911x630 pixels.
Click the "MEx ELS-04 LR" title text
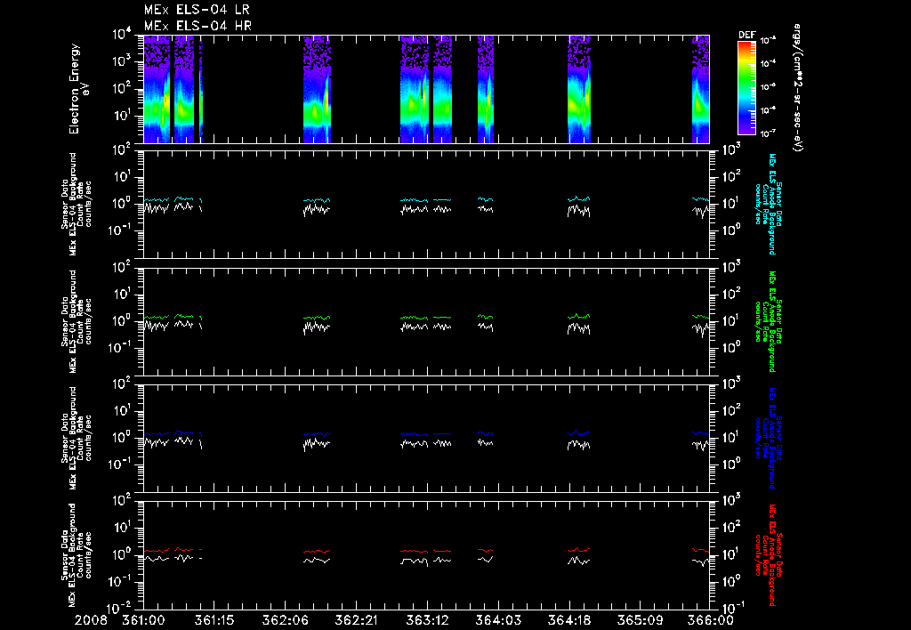tap(197, 10)
